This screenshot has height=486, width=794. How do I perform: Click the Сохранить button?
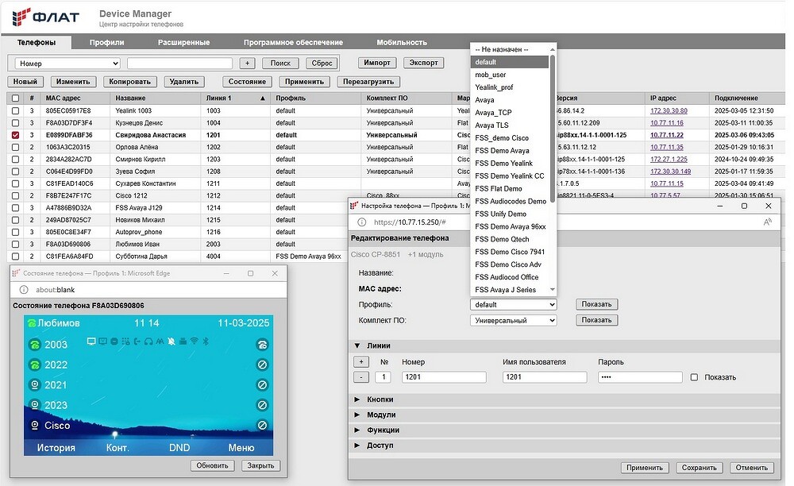[699, 468]
